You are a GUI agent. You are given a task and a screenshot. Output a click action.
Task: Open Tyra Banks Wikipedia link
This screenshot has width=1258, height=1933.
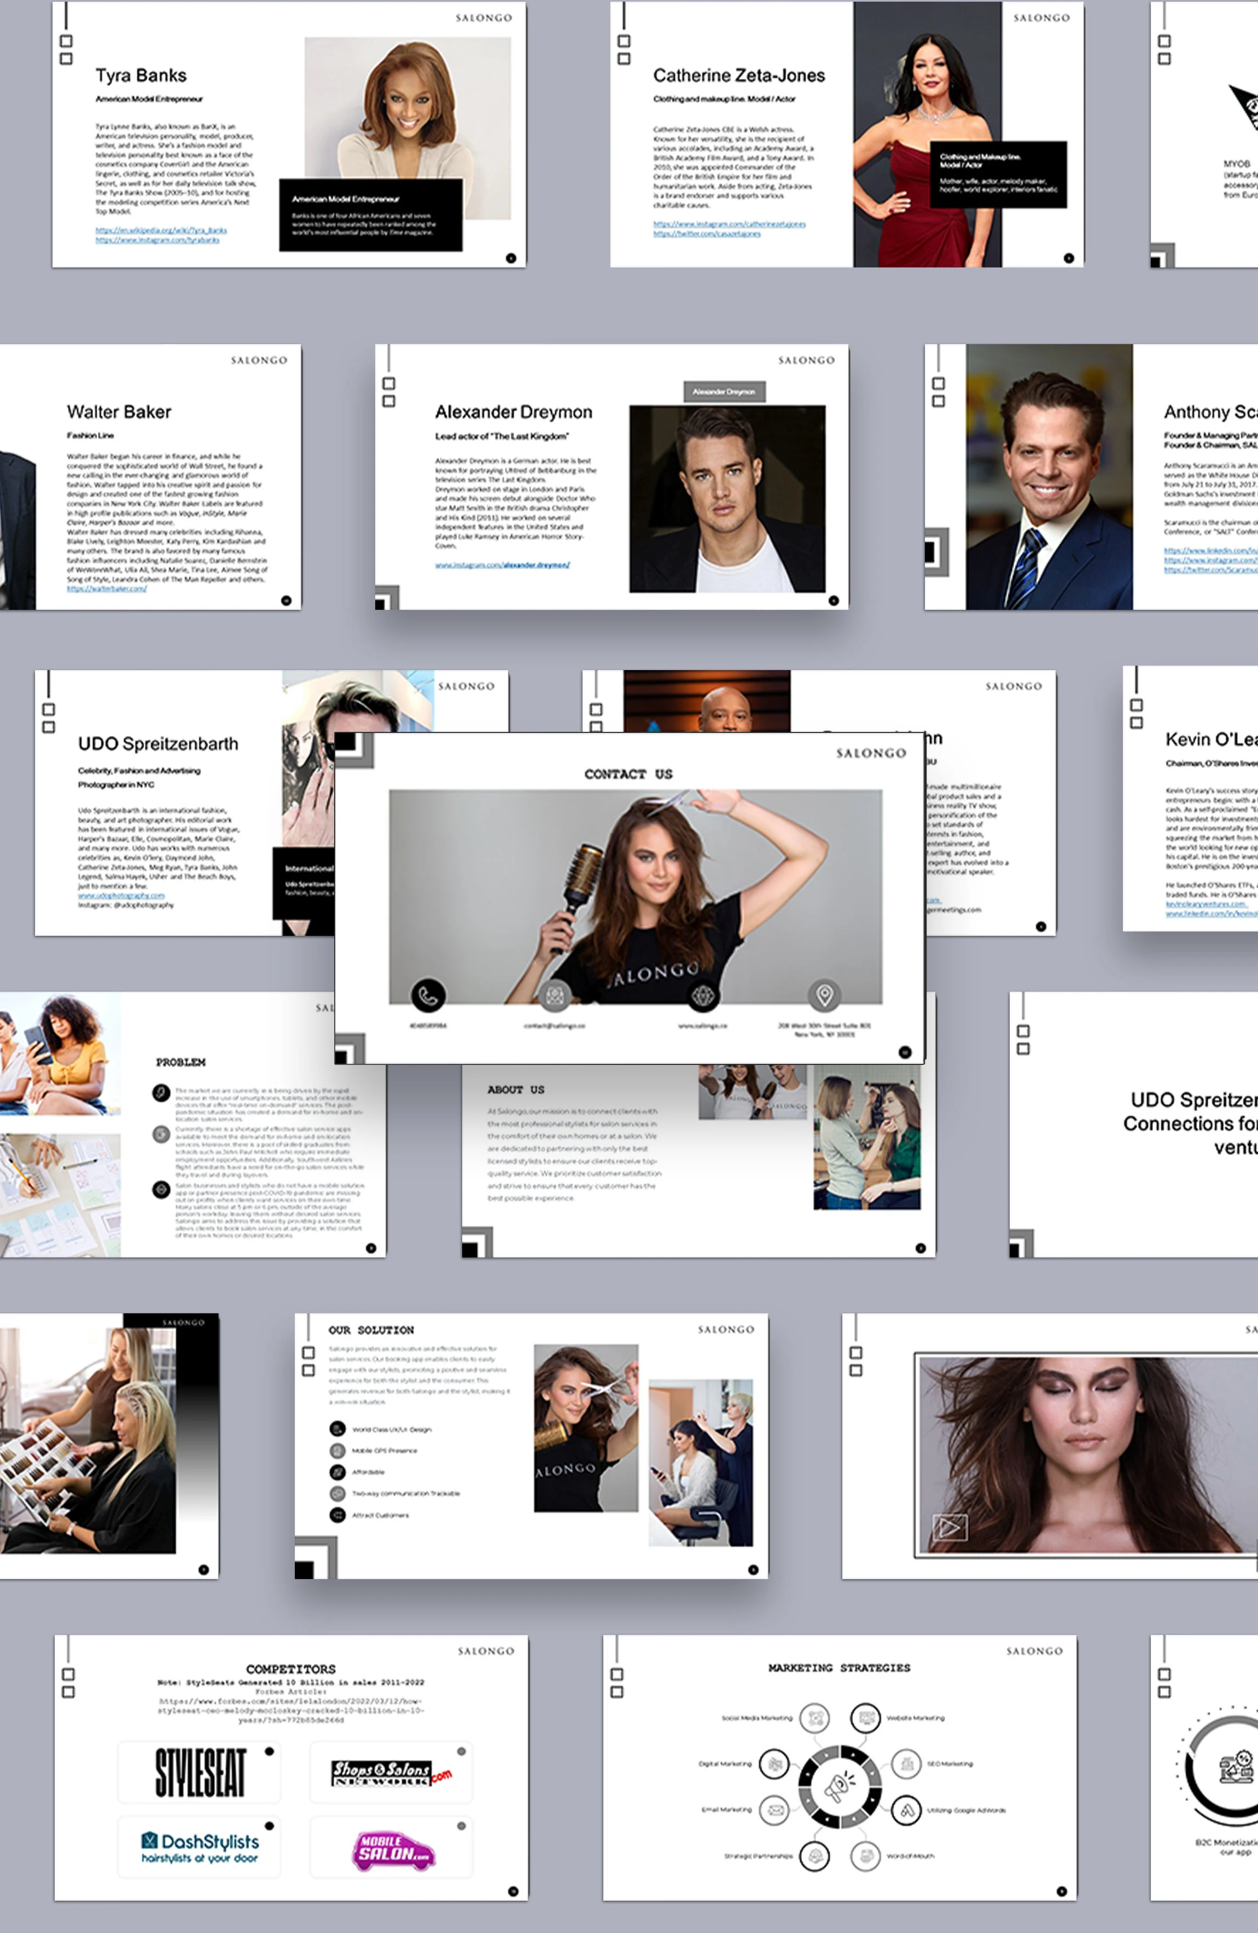pyautogui.click(x=161, y=231)
